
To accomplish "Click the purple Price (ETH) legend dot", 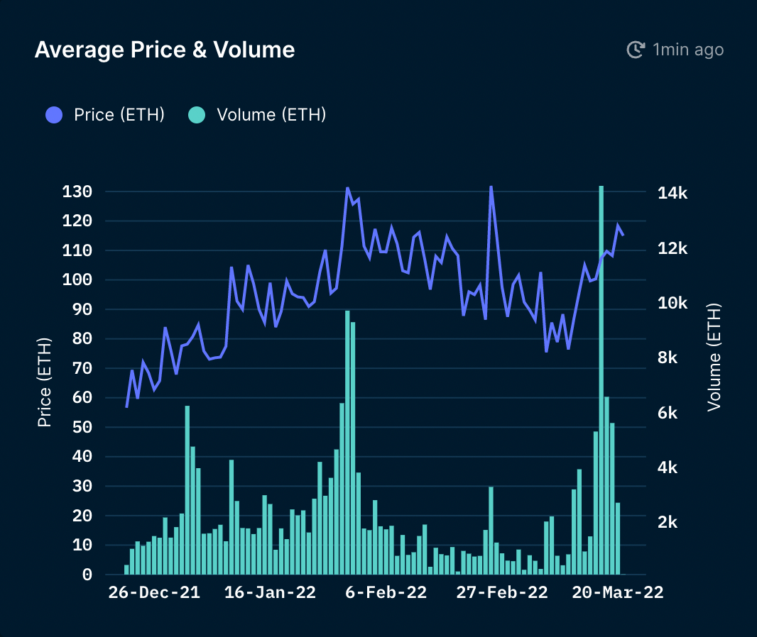I will click(x=54, y=115).
